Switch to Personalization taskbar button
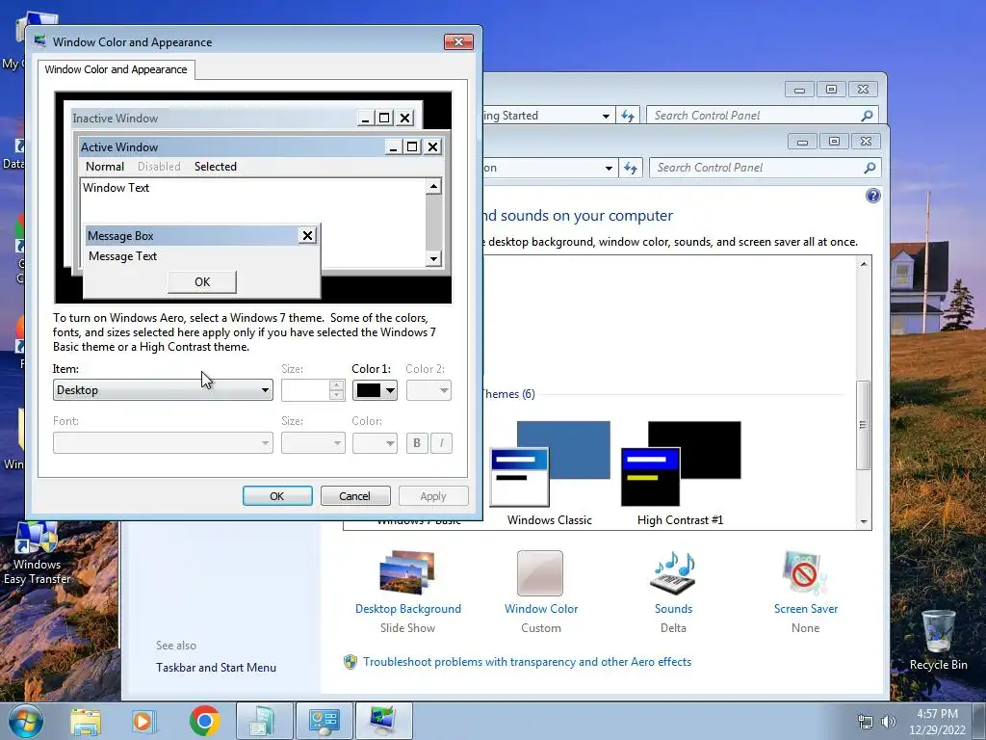This screenshot has height=740, width=986. coord(383,721)
